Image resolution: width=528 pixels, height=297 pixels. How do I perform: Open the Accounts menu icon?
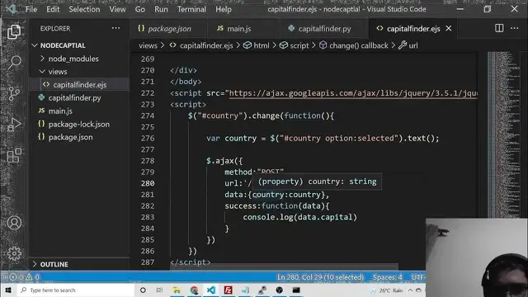[x=14, y=223]
